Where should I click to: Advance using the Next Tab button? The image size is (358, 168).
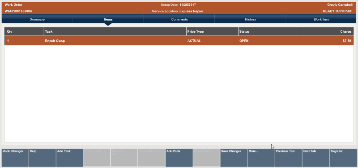(x=315, y=158)
